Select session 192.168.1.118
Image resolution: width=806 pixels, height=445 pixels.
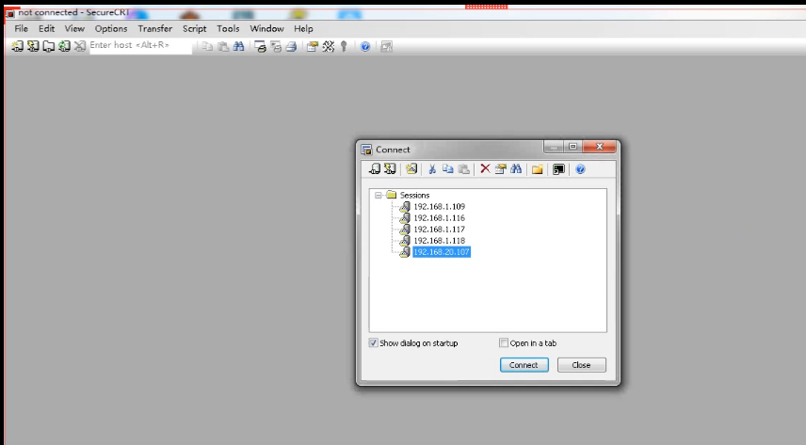439,241
